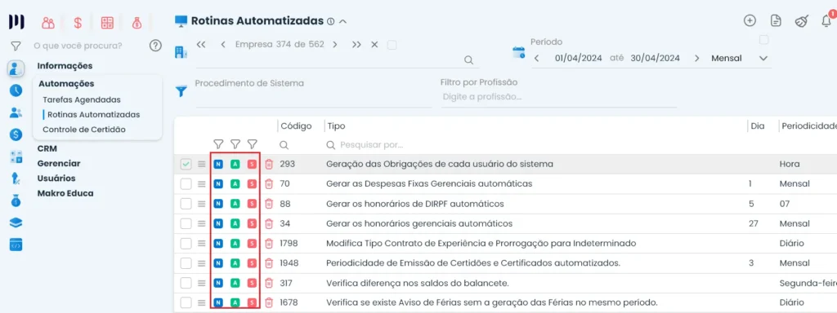Click info icon next to Rotinas Automatizadas
Viewport: 837px width, 313px height.
pyautogui.click(x=330, y=22)
